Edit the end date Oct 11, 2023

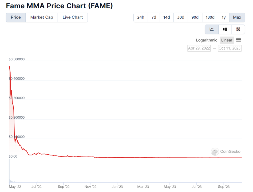click(x=230, y=48)
